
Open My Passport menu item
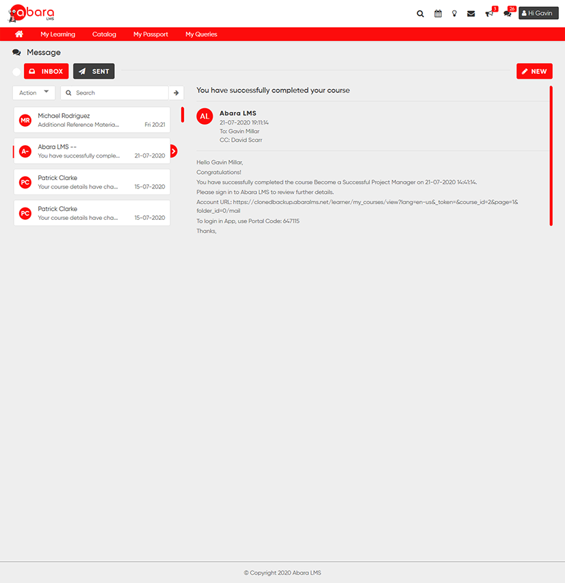coord(150,34)
